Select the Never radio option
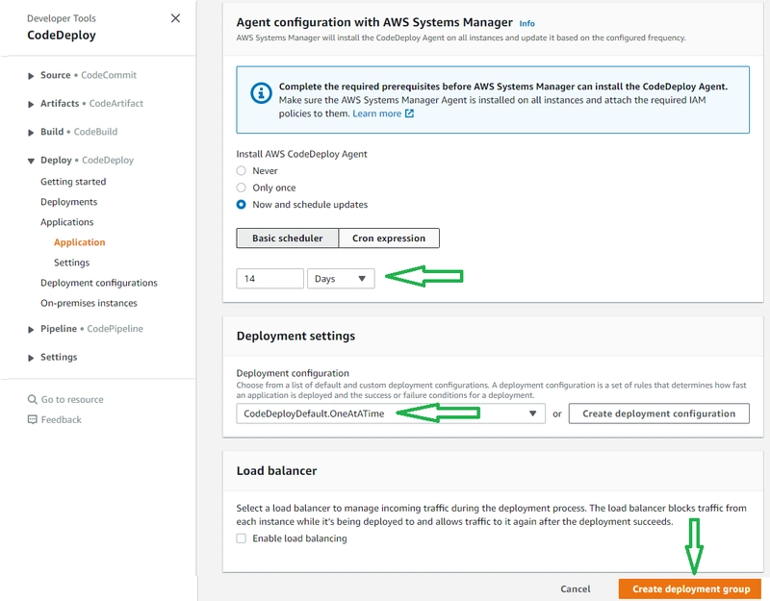Screen dimensions: 770x601 click(x=242, y=171)
